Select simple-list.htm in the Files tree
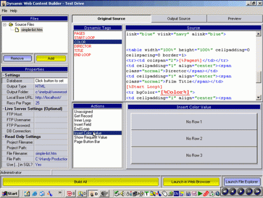263x198 pixels. click(32, 30)
